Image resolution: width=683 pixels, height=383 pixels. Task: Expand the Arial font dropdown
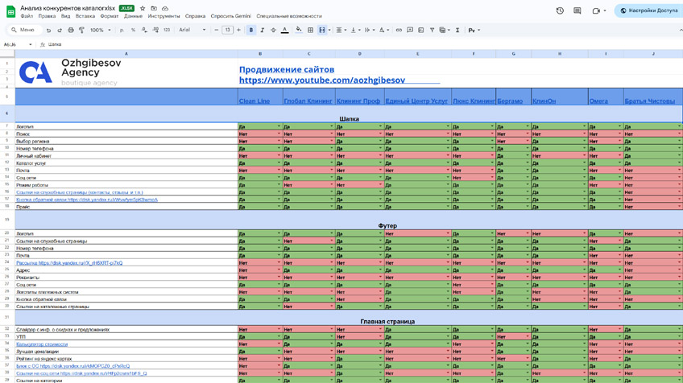click(192, 31)
